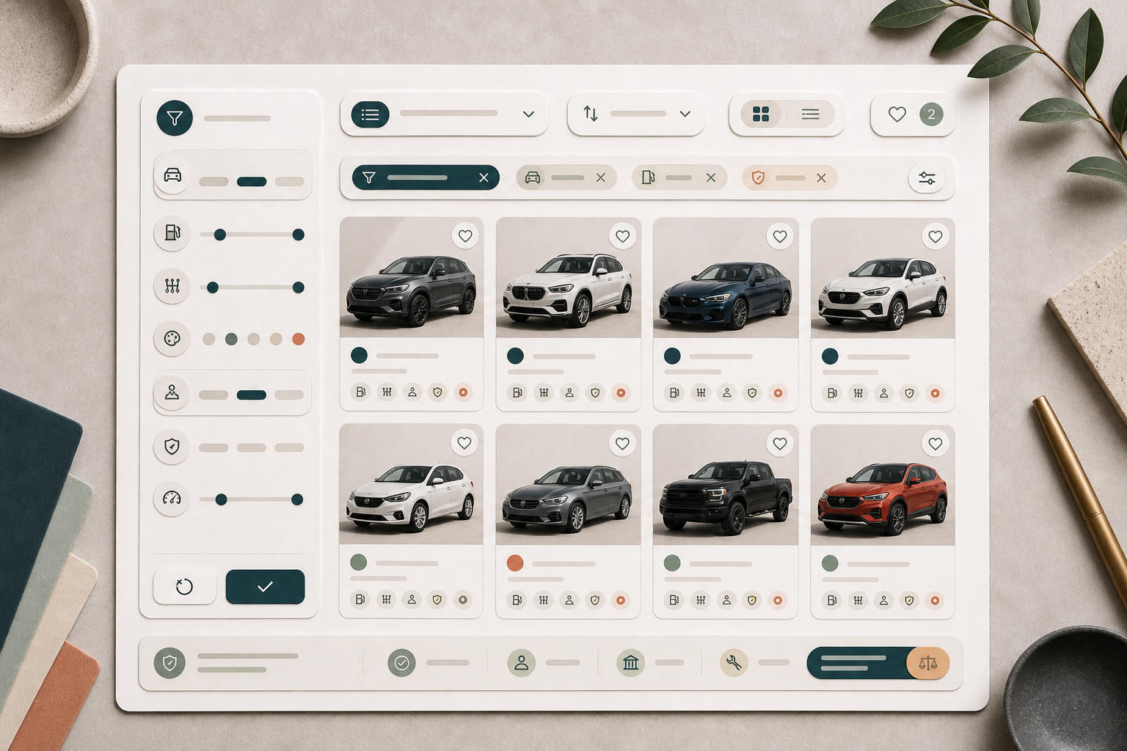This screenshot has height=751, width=1127.
Task: Open the blue sedan photo
Action: [x=726, y=278]
